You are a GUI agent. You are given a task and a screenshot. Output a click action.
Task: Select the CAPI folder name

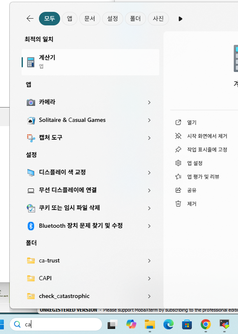tap(45, 278)
